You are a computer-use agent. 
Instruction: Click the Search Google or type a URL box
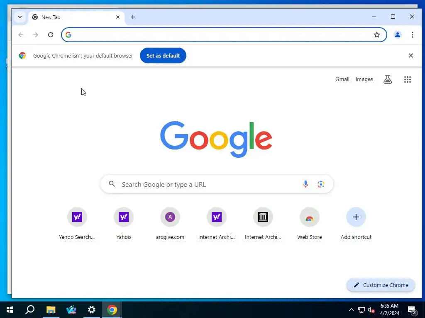pyautogui.click(x=217, y=184)
